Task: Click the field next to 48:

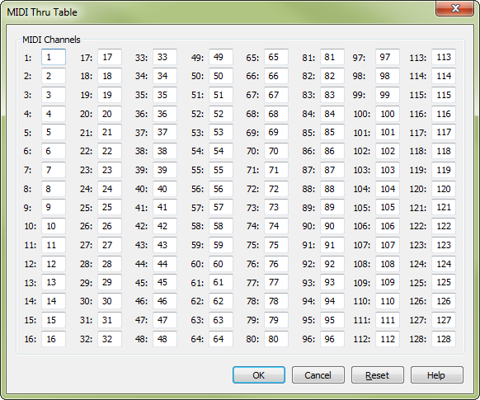Action: coord(165,339)
